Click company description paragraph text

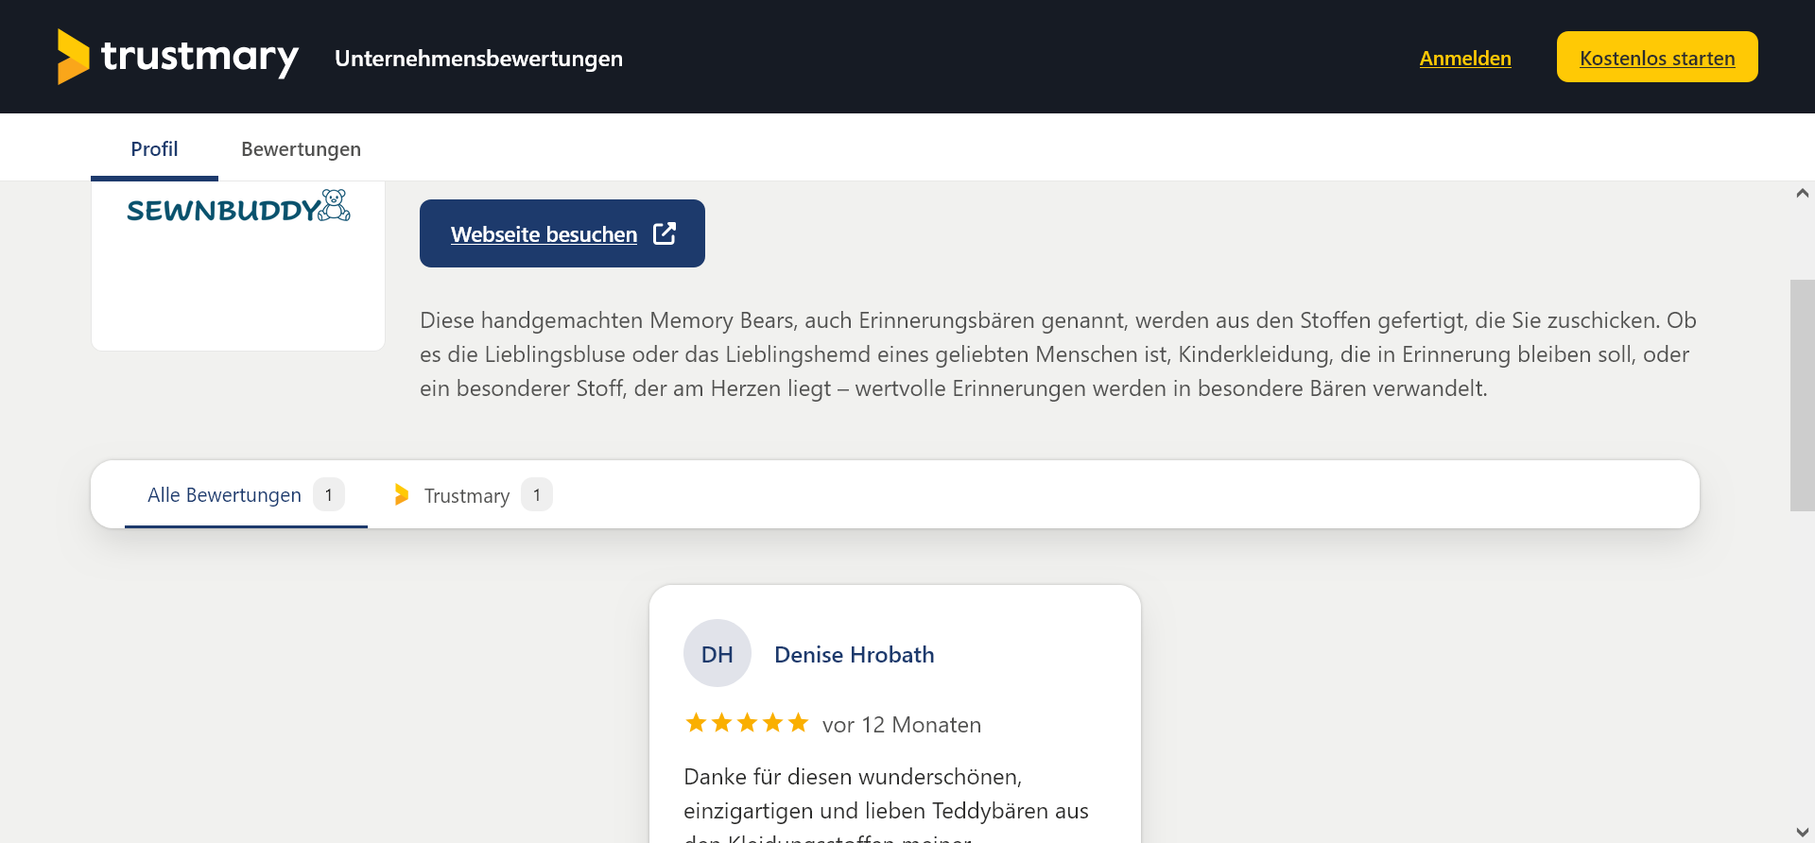1059,354
